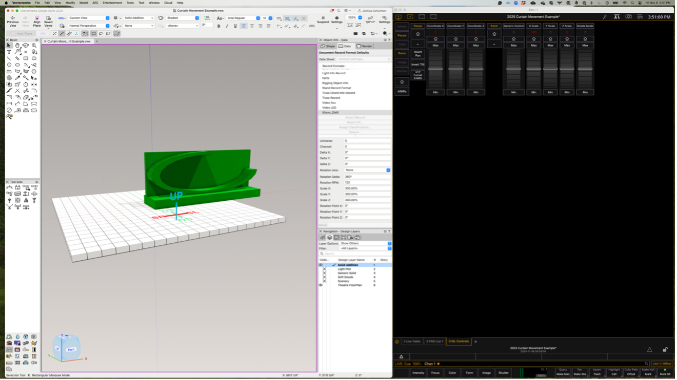Click the Mirror tool icon
Viewport: 677px width, 380px height.
click(x=34, y=85)
